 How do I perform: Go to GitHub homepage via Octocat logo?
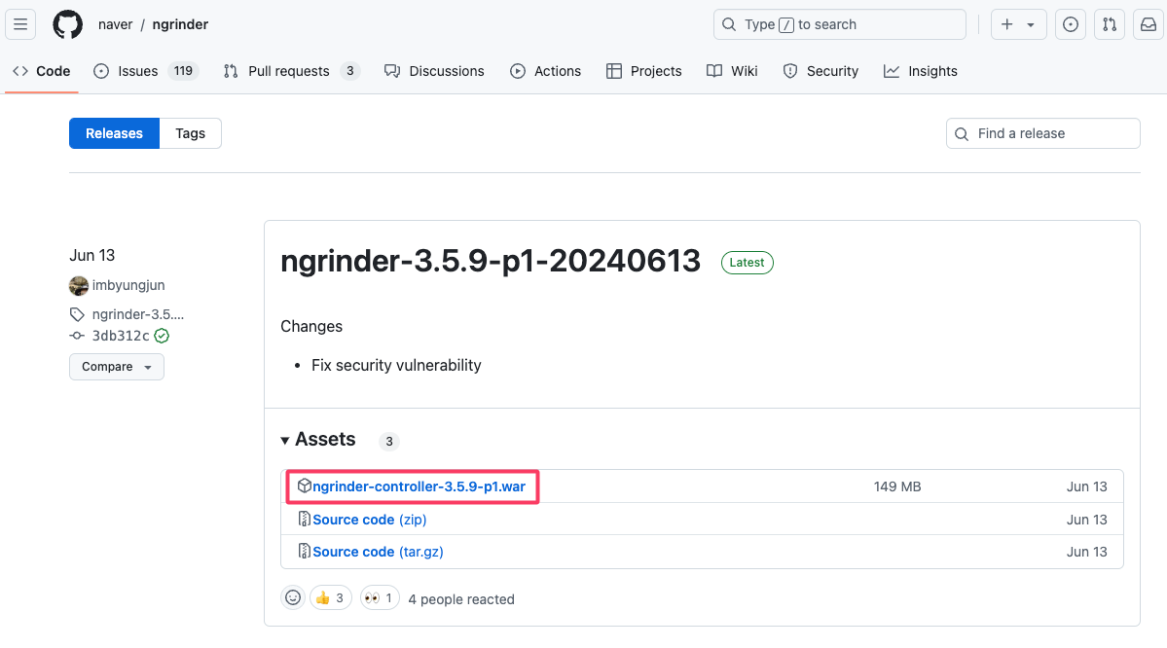point(68,24)
